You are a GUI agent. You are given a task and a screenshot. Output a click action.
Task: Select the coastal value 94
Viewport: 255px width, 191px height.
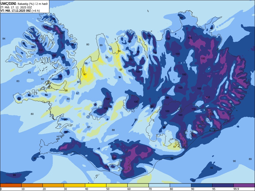172,158
